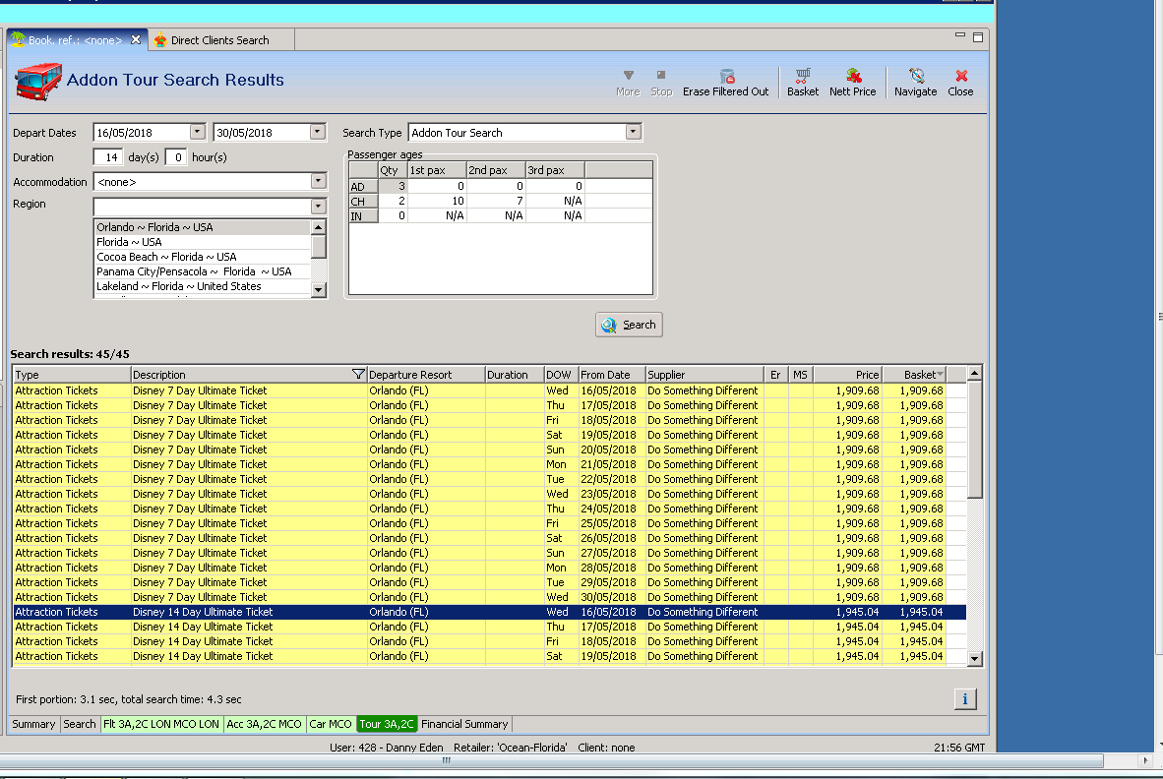This screenshot has width=1163, height=779.
Task: Click the blue info icon button
Action: pos(964,698)
